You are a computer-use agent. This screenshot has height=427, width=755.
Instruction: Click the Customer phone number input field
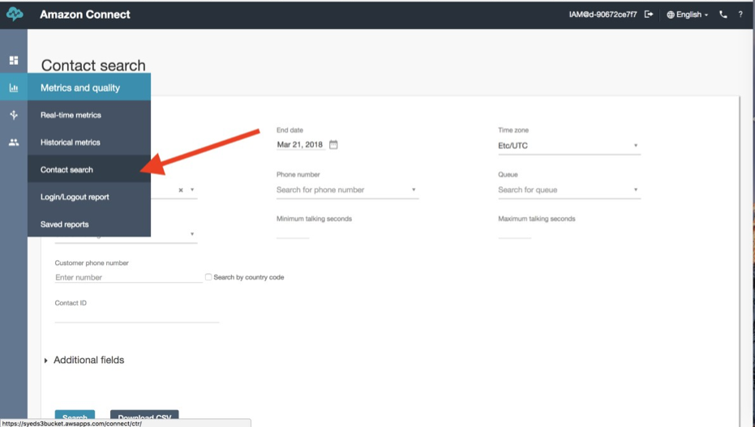(x=128, y=277)
